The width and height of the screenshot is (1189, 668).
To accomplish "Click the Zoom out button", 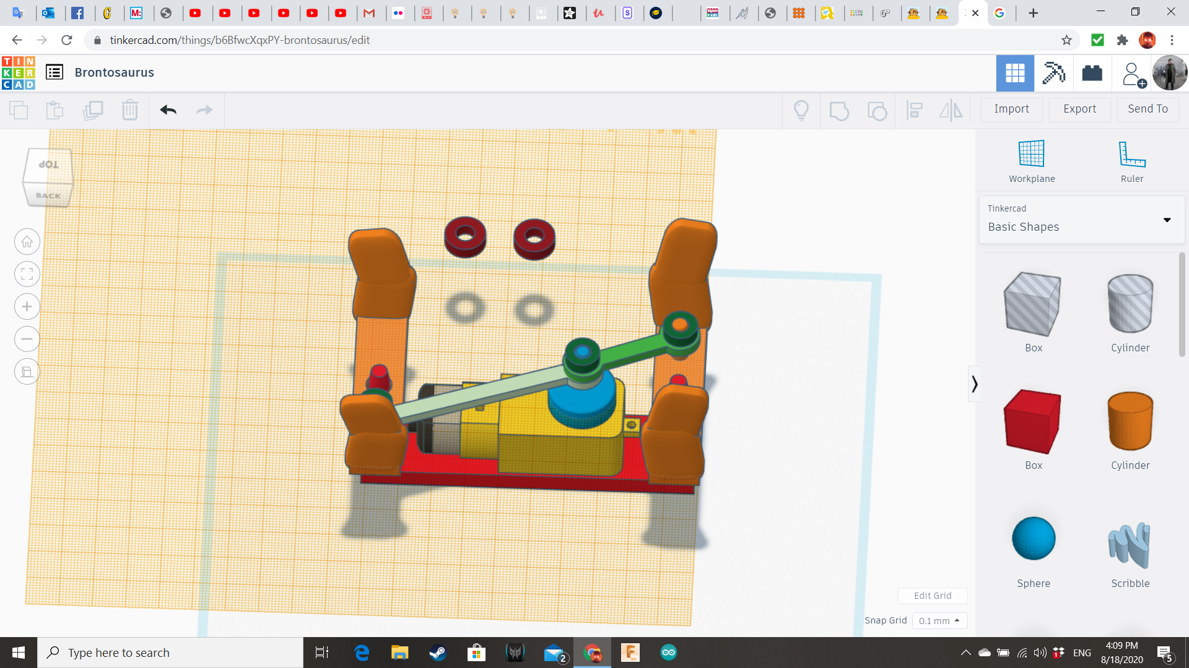I will (x=27, y=339).
